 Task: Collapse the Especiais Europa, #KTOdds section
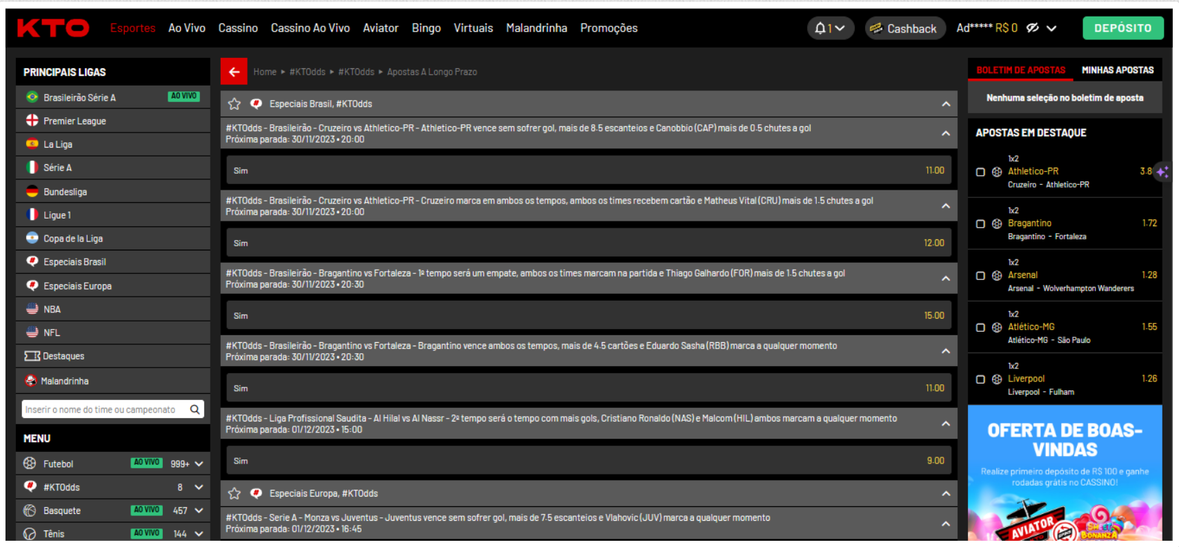946,494
